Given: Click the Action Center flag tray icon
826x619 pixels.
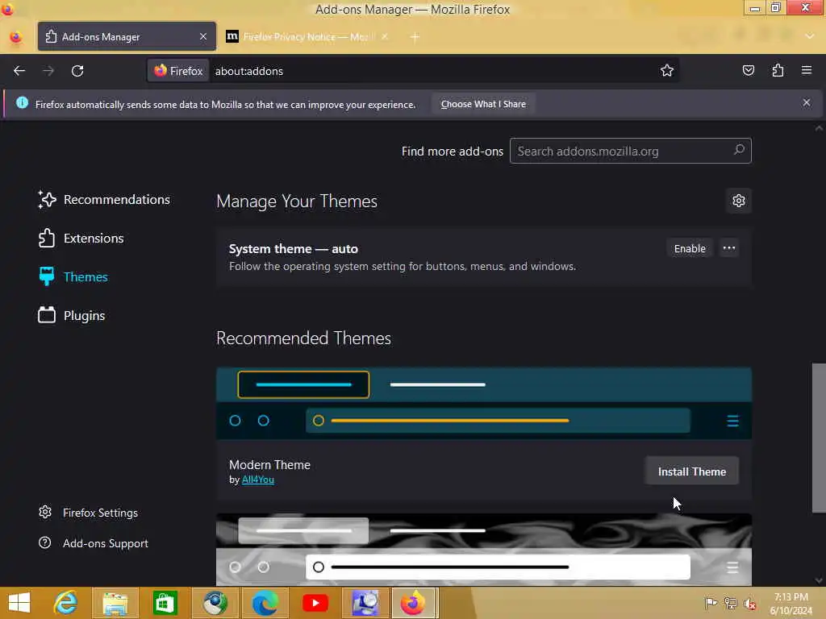Looking at the screenshot, I should click(x=711, y=603).
